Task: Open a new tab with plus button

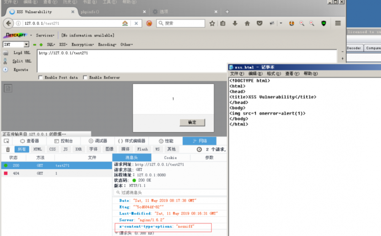Action: tap(227, 12)
